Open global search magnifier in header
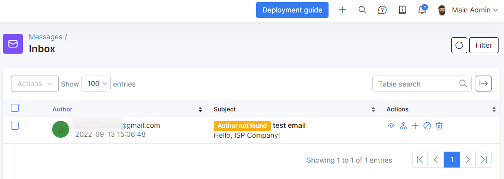Screen dimensions: 504x179 [x=362, y=10]
